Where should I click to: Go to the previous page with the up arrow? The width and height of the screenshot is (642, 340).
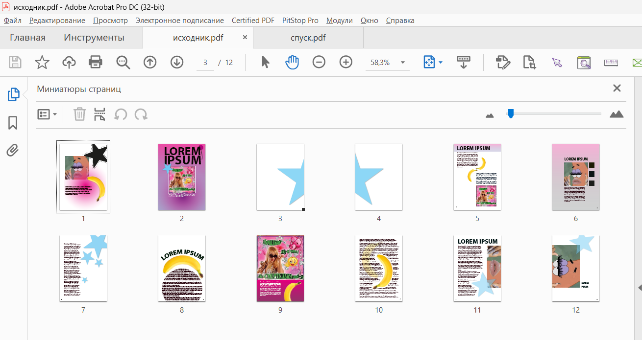pos(150,62)
